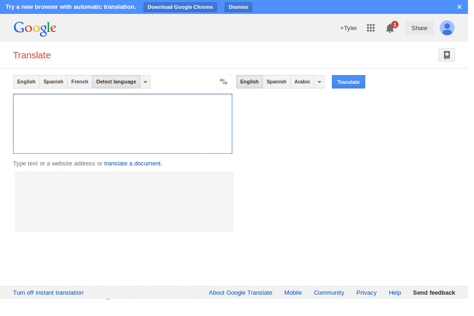The width and height of the screenshot is (474, 316).
Task: Click the red Translate heading
Action: tap(32, 55)
